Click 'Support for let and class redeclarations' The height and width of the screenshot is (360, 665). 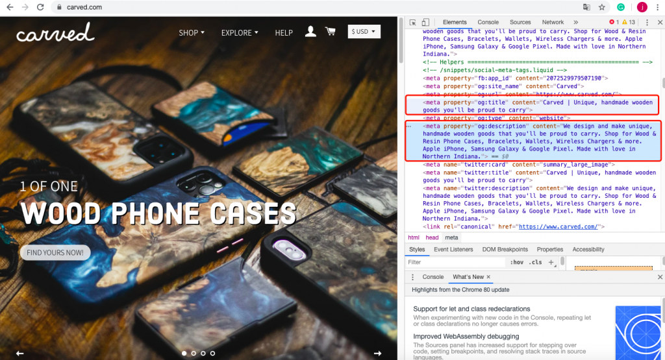(x=471, y=309)
